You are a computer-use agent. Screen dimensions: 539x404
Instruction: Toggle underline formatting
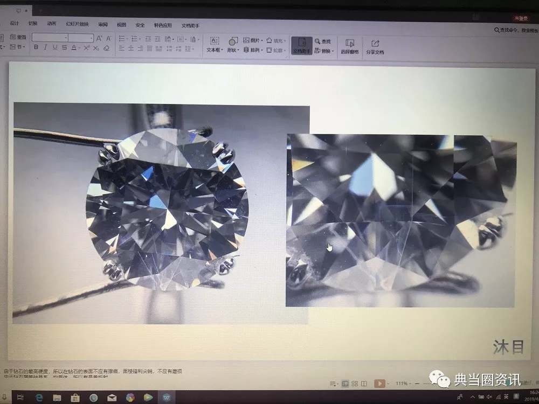pos(55,47)
